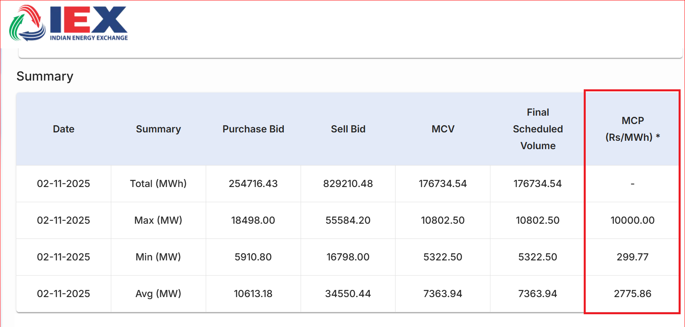The image size is (685, 327).
Task: Click the Avg (MW) row label
Action: [x=158, y=294]
